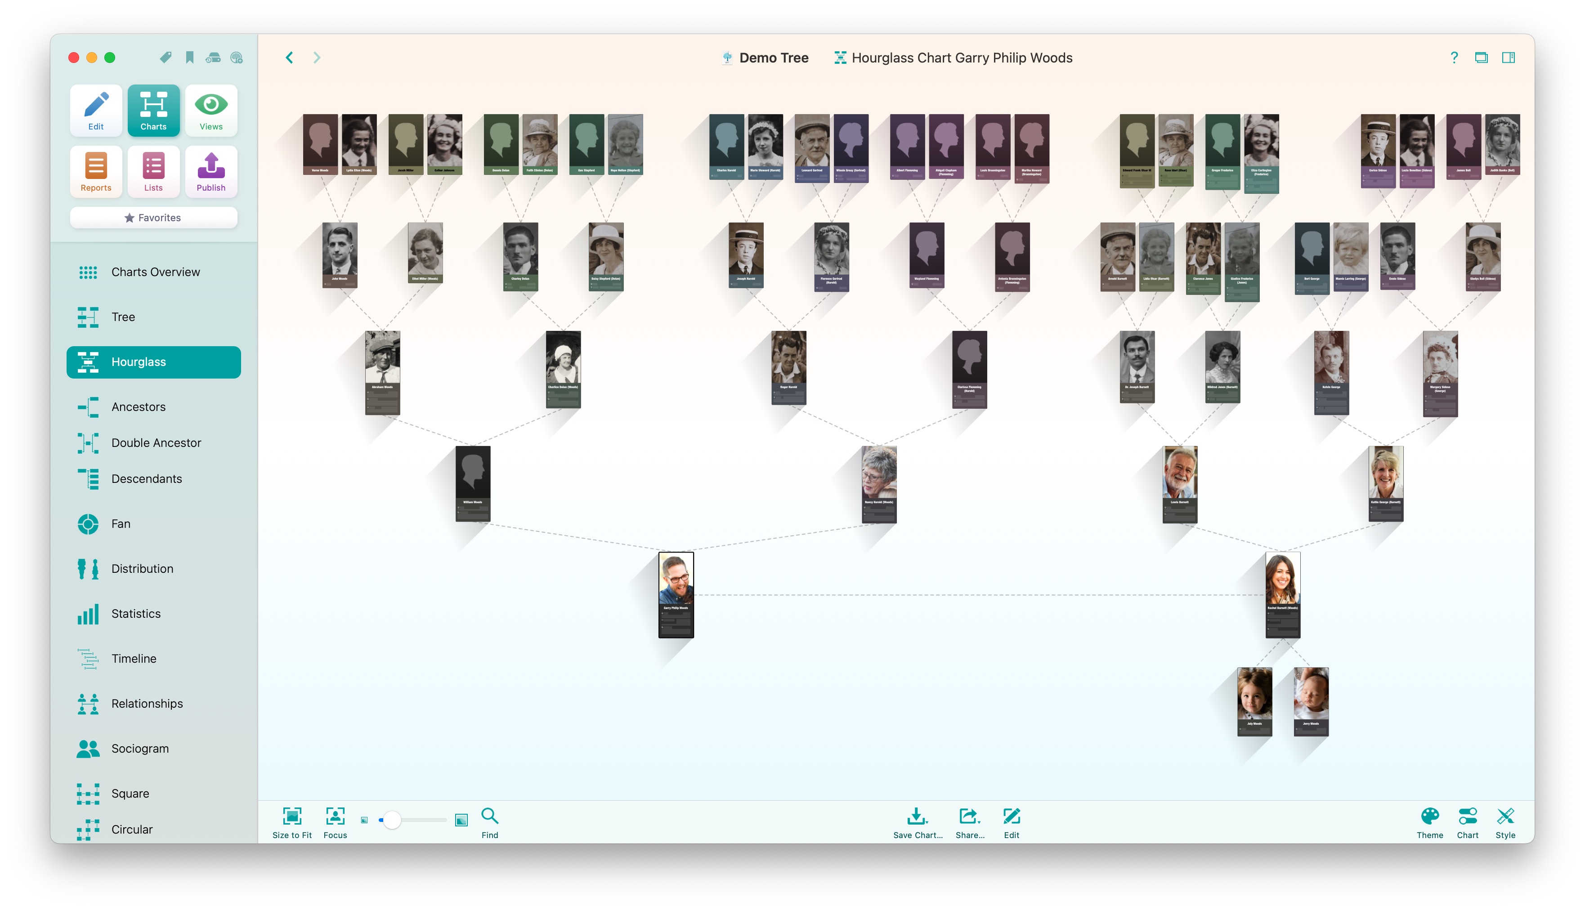
Task: Click the Focus icon in bottom toolbar
Action: tap(335, 816)
